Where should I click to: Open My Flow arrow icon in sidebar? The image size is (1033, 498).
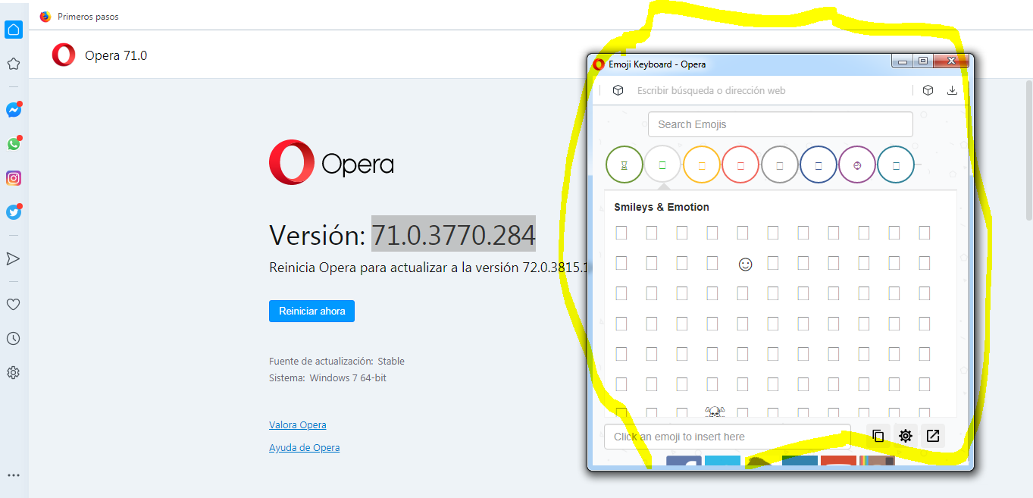point(14,259)
